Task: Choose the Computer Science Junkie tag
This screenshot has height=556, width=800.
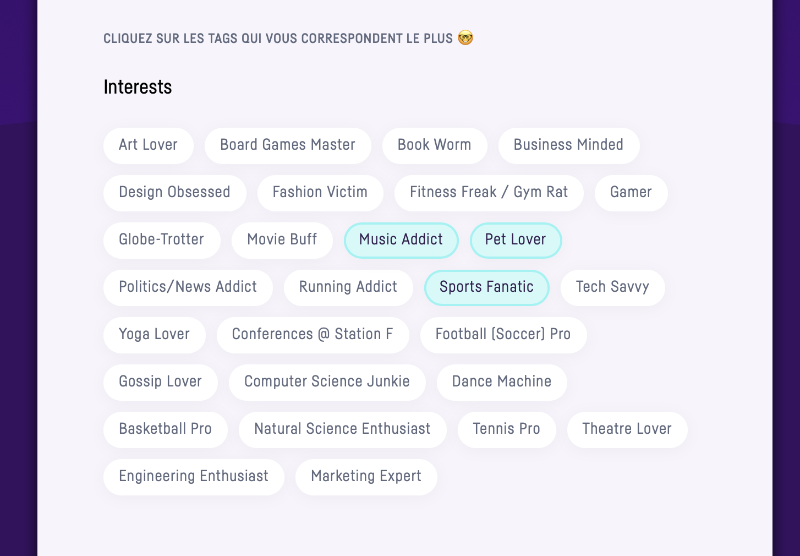Action: coord(327,382)
